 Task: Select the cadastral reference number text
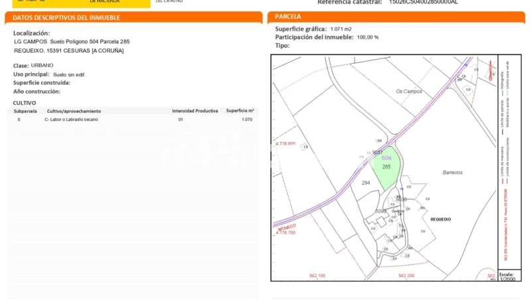[423, 2]
